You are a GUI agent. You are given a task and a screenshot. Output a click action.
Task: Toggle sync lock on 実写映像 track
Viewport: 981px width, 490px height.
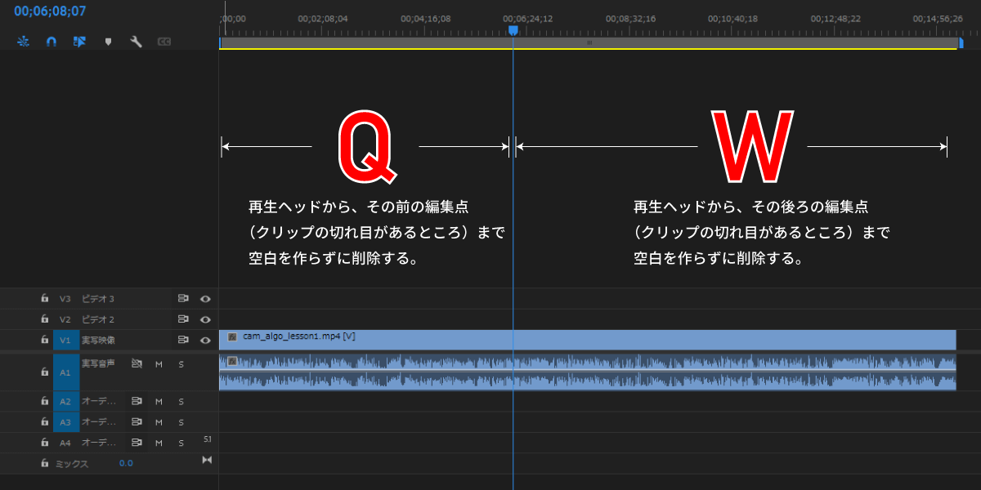183,340
